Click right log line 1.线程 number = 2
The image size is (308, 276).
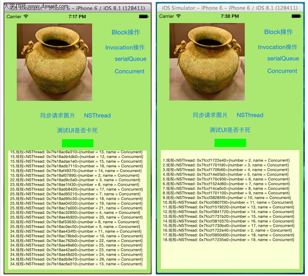pyautogui.click(x=226, y=160)
